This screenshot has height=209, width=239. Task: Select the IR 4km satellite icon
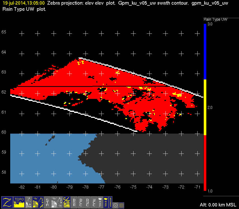29,202
